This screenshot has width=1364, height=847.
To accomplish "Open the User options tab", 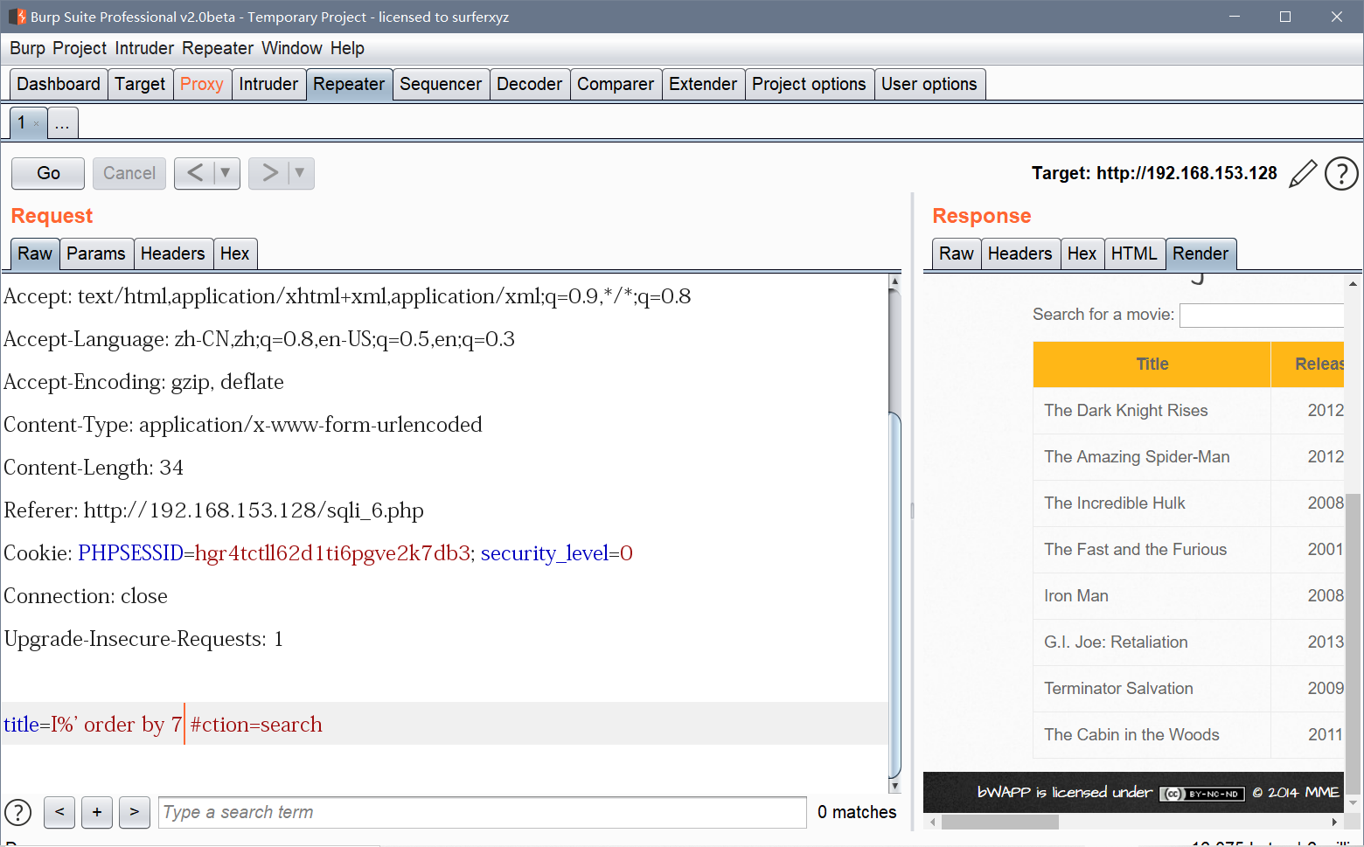I will [929, 84].
